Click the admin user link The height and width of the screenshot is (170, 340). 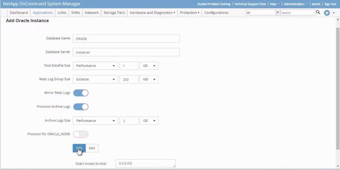[316, 4]
